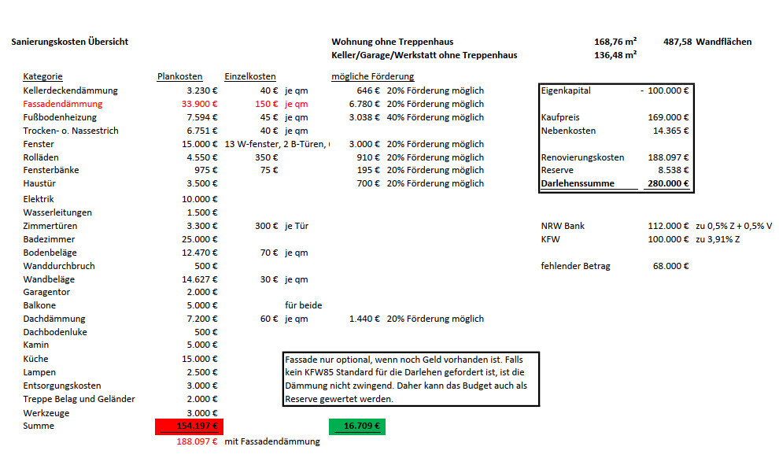This screenshot has height=454, width=779.
Task: Click the Einzelkosten column header
Action: pyautogui.click(x=249, y=76)
